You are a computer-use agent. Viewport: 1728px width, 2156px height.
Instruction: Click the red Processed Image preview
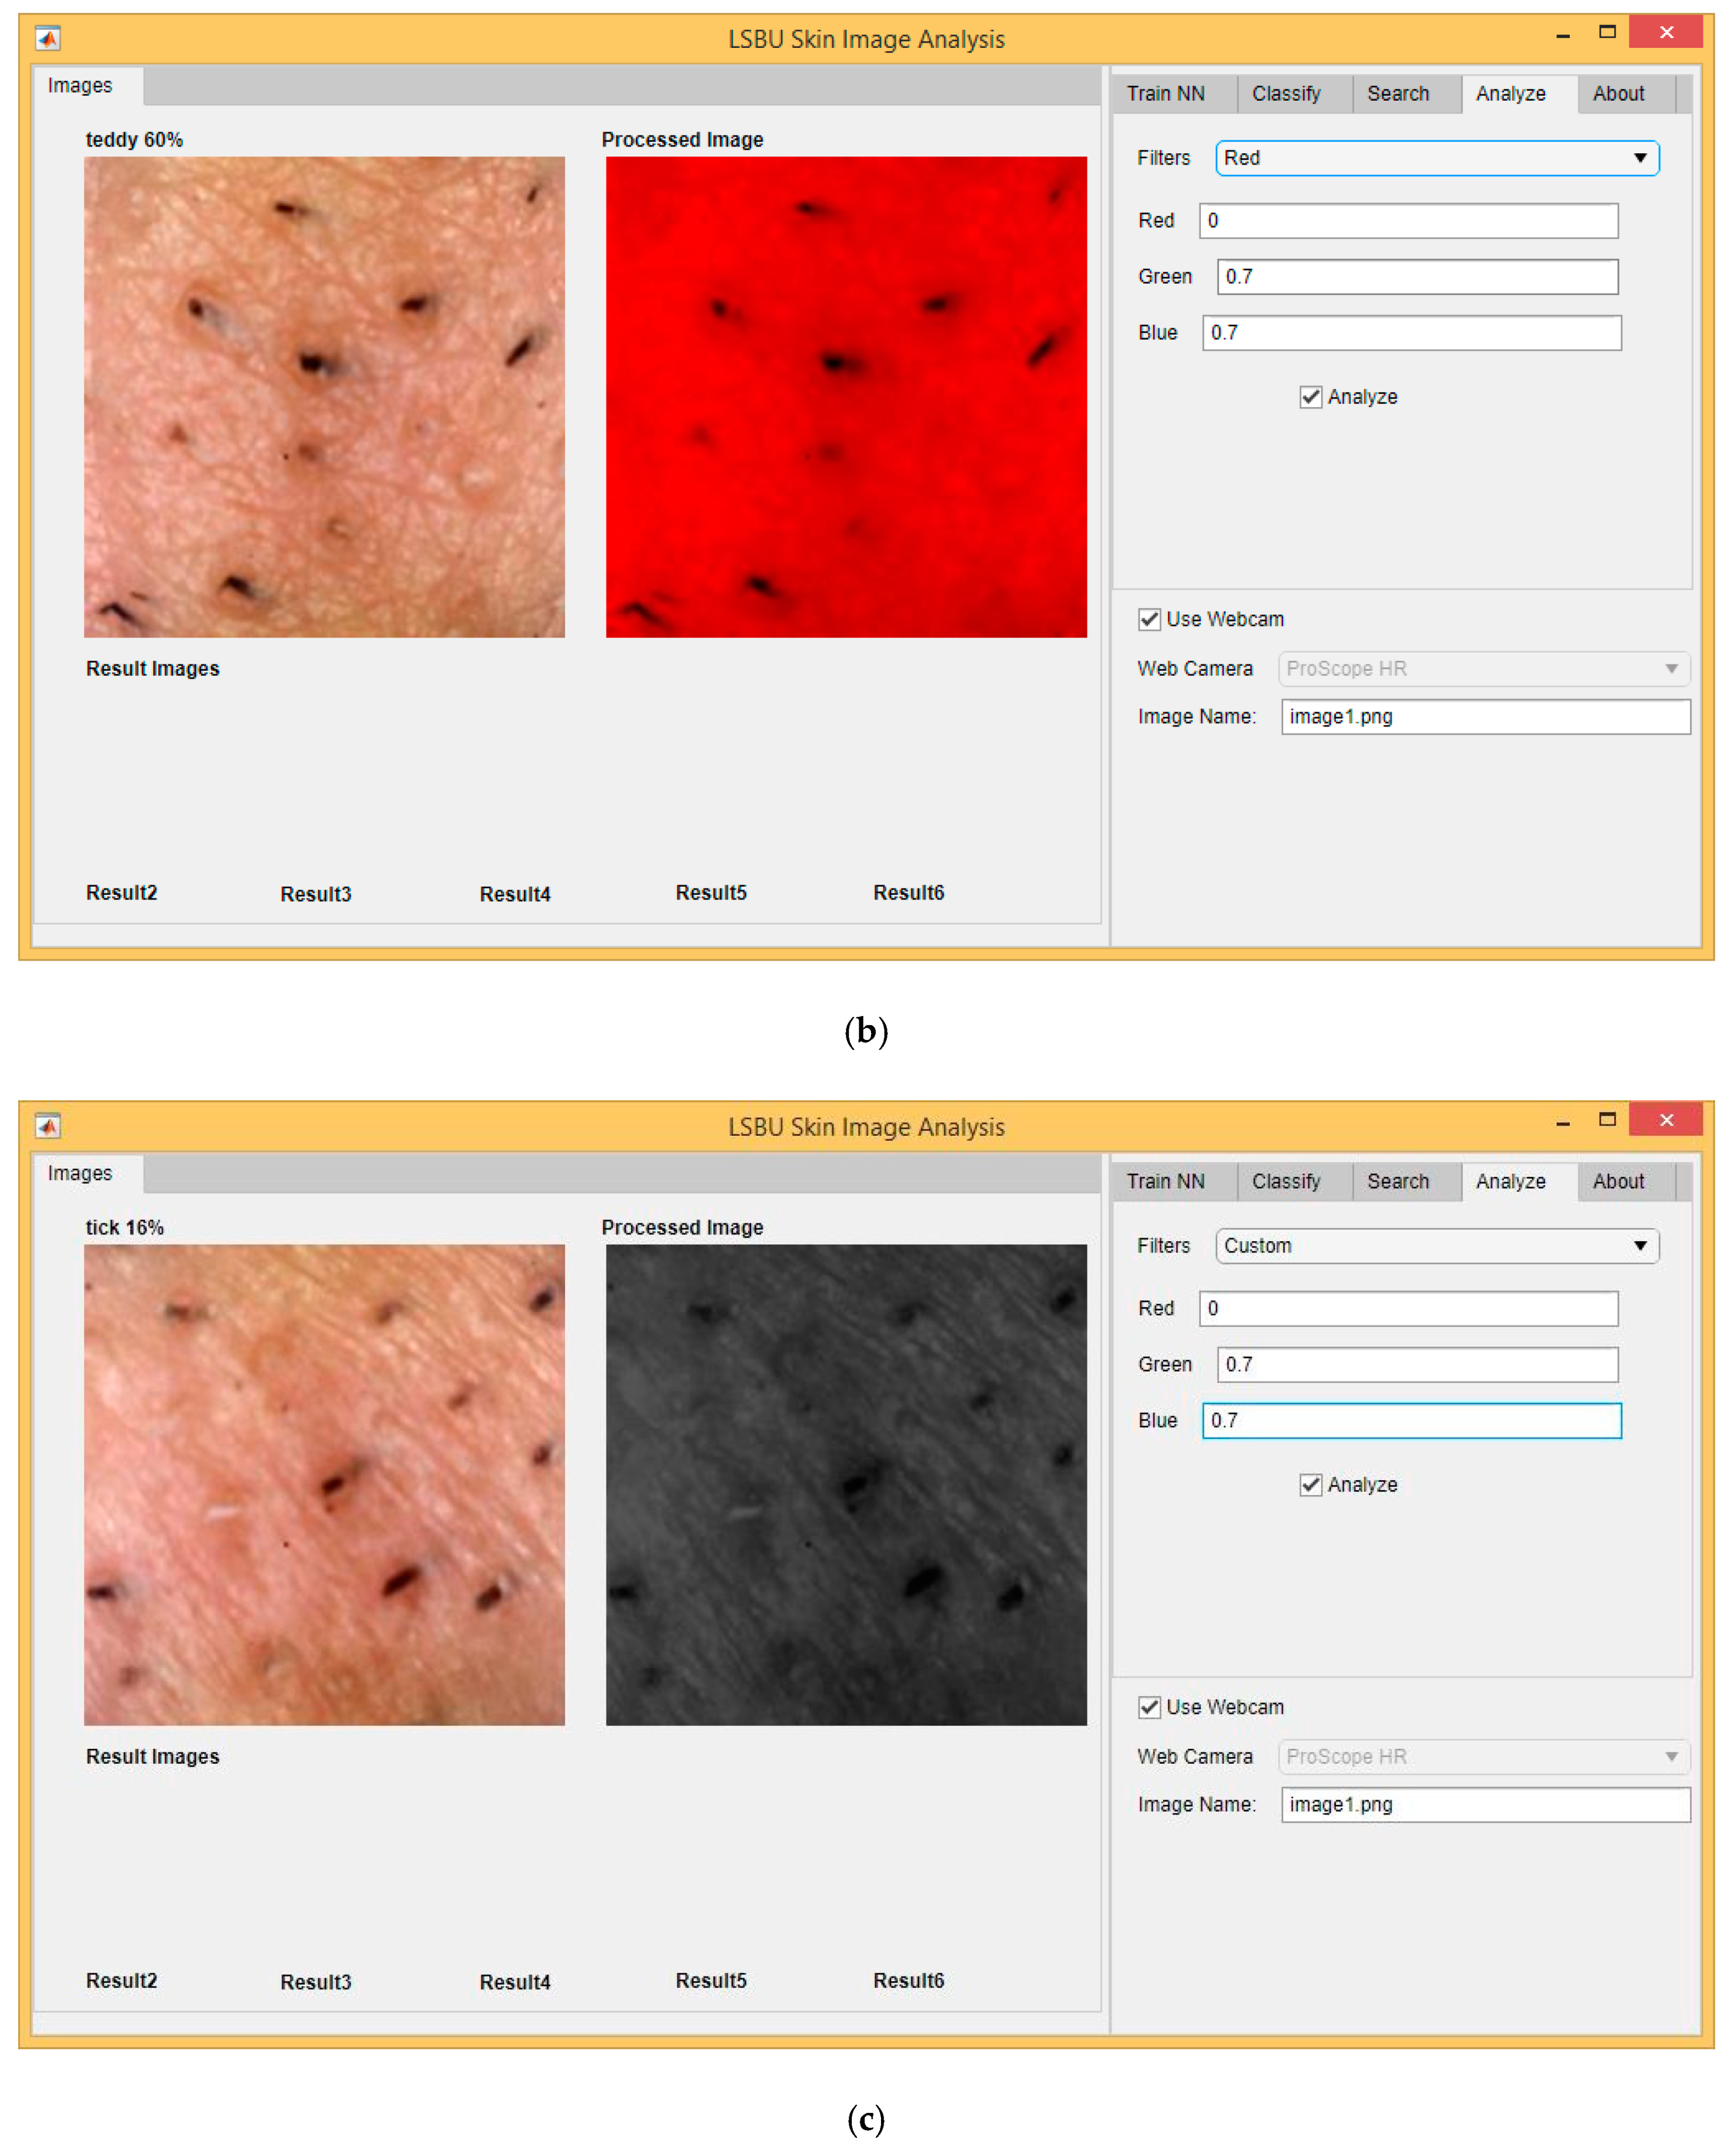click(844, 395)
